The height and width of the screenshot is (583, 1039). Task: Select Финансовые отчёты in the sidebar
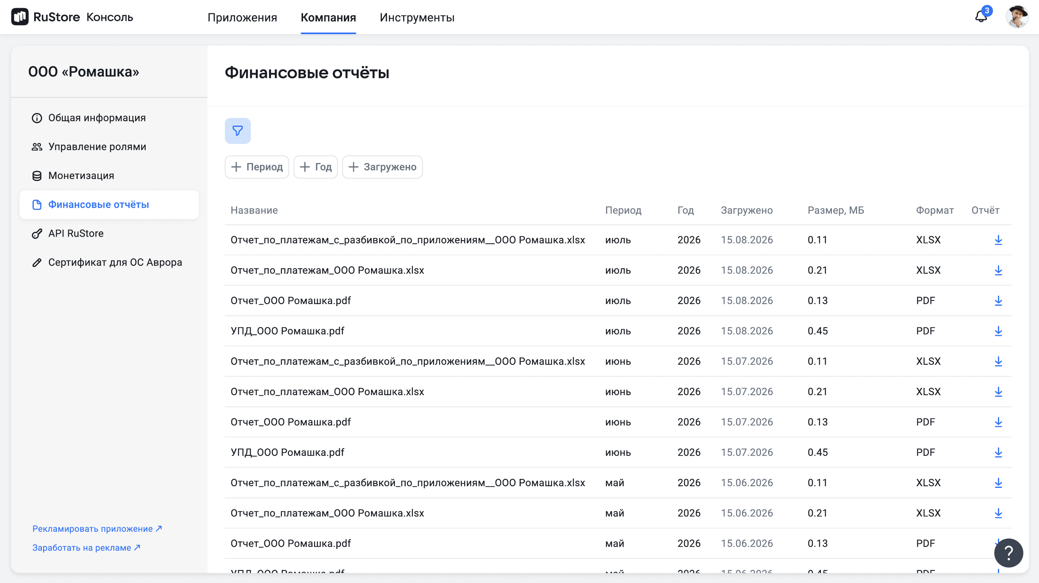coord(109,204)
